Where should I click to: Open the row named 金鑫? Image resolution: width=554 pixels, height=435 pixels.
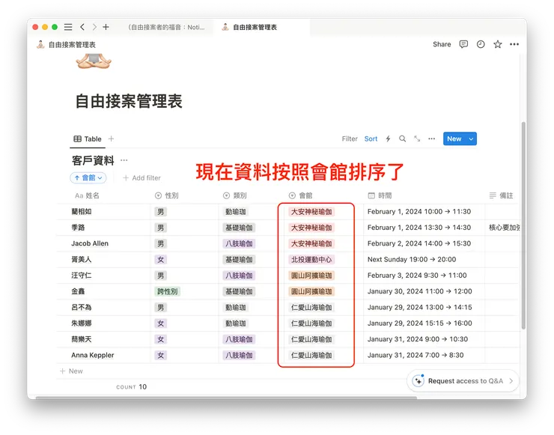[x=78, y=291]
